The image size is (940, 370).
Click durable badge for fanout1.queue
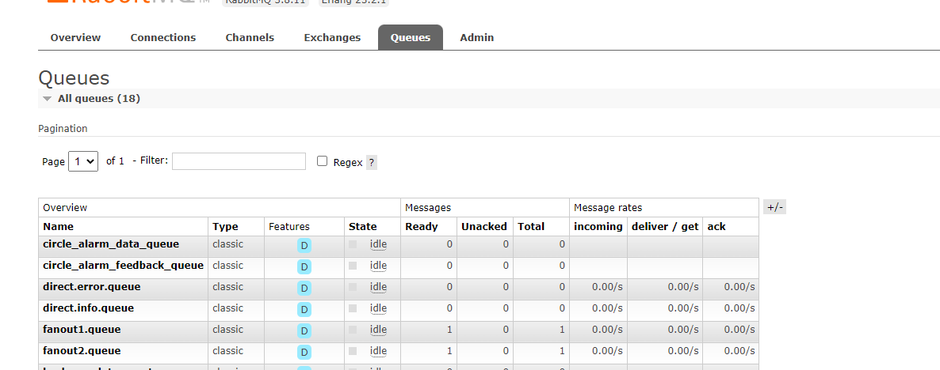[304, 331]
